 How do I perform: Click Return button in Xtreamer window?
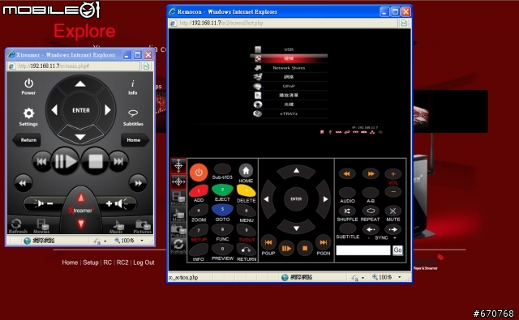click(27, 140)
